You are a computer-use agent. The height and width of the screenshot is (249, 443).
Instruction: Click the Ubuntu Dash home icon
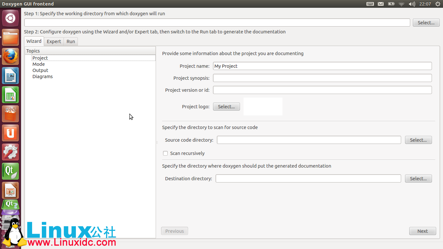(x=10, y=18)
